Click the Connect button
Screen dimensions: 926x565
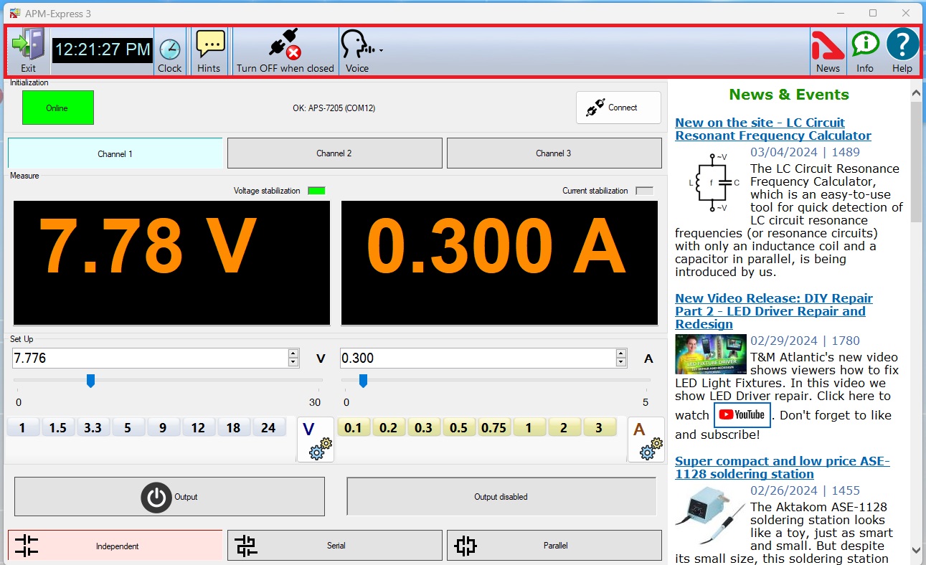pos(618,108)
